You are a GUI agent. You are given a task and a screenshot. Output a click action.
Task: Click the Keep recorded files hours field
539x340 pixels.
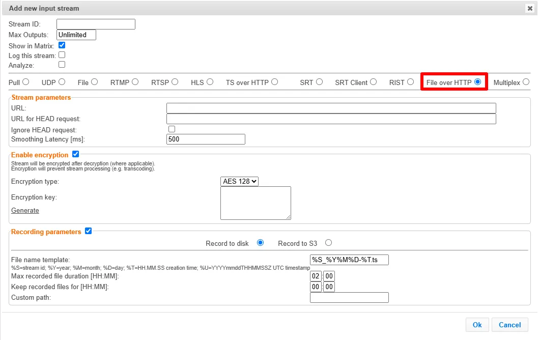coord(316,287)
